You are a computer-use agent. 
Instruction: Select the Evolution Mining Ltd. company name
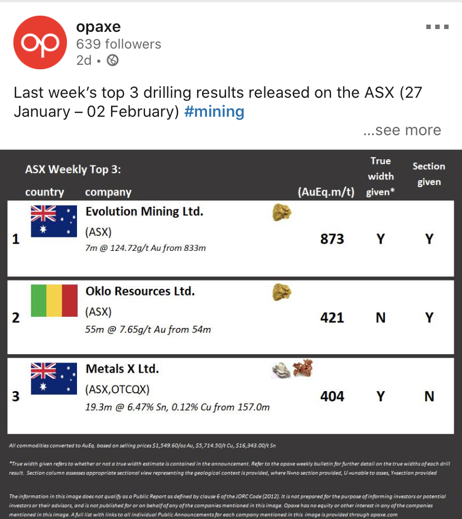[x=145, y=212]
